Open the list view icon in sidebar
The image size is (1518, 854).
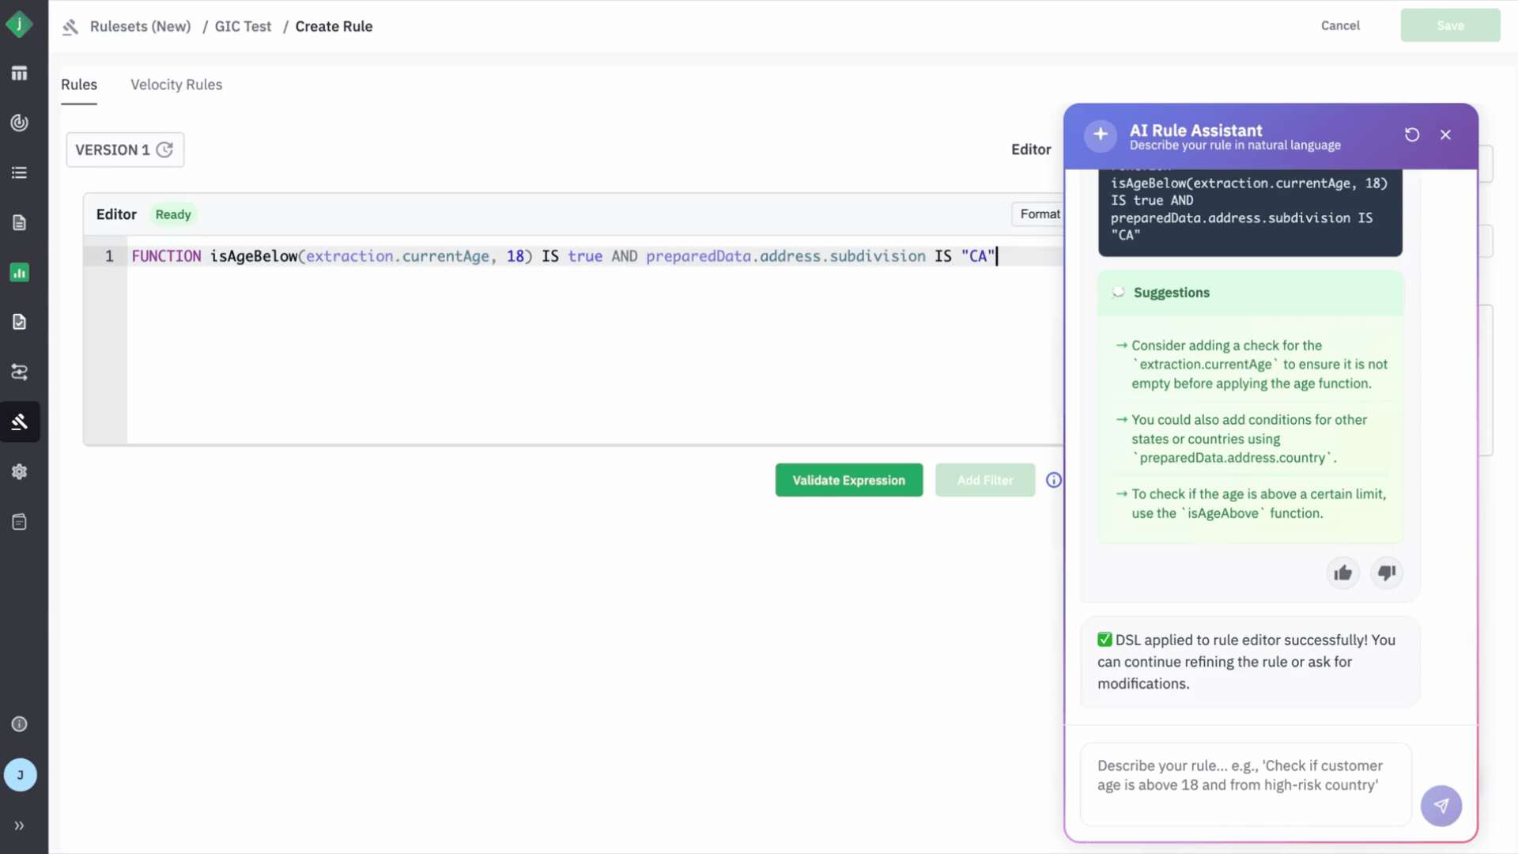pyautogui.click(x=20, y=172)
